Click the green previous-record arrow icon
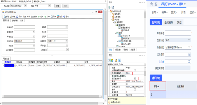Image resolution: width=197 pixels, height=105 pixels. [x=39, y=17]
